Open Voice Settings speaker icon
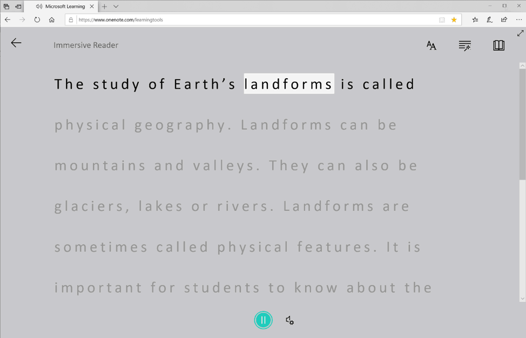This screenshot has width=526, height=338. click(x=290, y=320)
